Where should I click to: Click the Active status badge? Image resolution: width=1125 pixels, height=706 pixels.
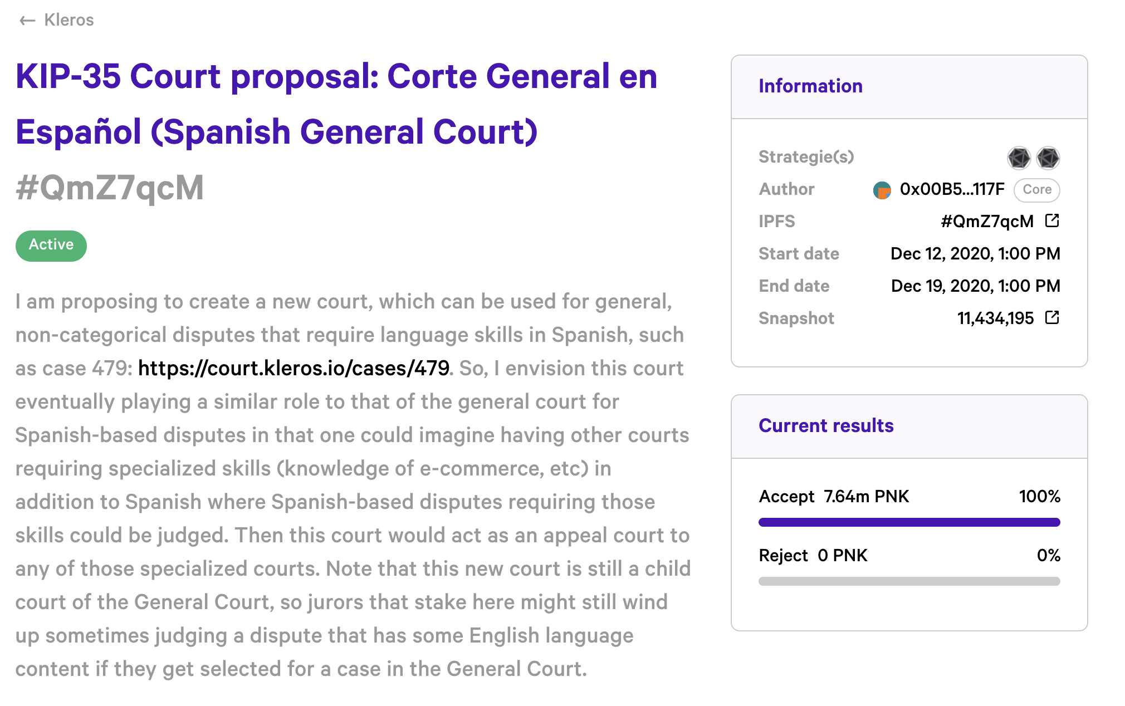(51, 246)
